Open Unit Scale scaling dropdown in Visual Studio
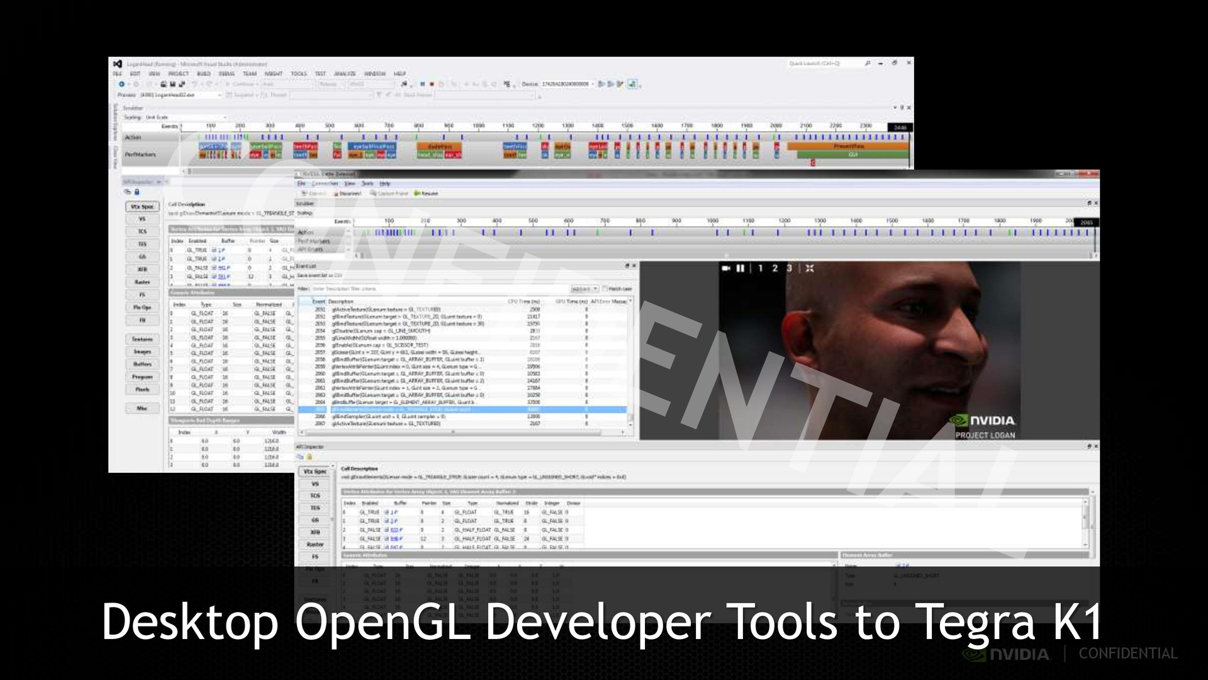The width and height of the screenshot is (1208, 680). pyautogui.click(x=186, y=117)
